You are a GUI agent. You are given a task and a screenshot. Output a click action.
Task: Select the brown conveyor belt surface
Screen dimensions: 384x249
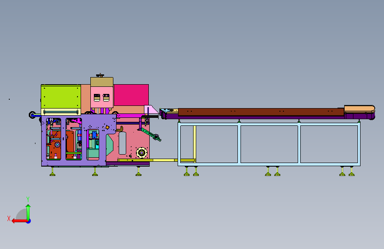click(261, 112)
